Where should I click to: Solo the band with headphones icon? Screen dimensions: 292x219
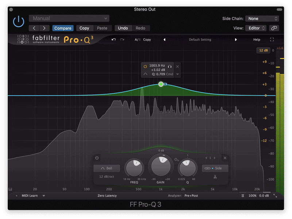(x=170, y=66)
